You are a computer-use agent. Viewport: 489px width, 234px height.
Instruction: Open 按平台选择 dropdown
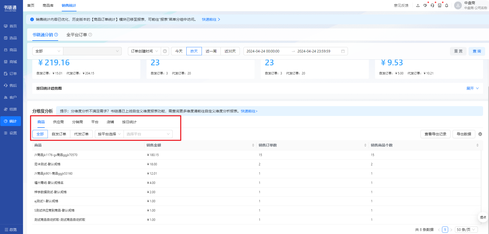(109, 134)
